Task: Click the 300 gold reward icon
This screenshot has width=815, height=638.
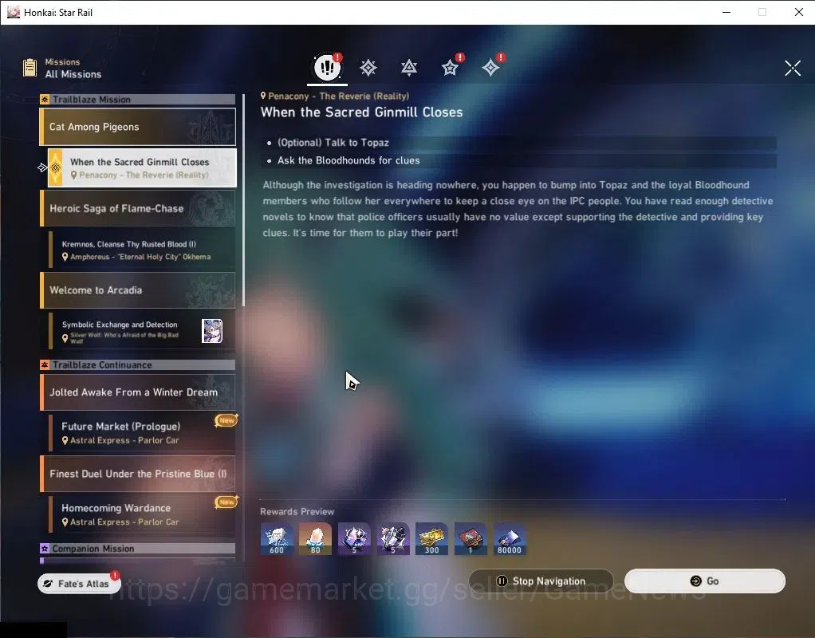Action: tap(432, 539)
